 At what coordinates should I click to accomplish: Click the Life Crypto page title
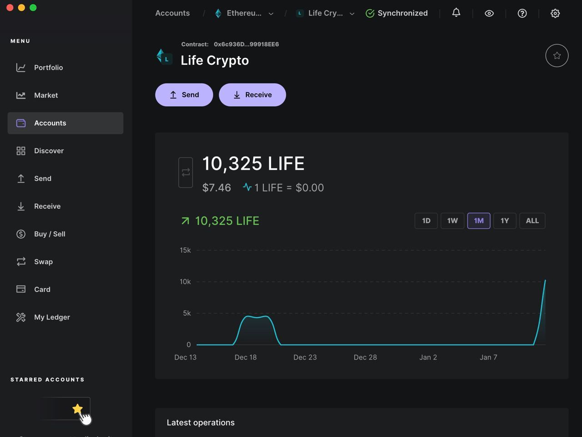(x=215, y=60)
